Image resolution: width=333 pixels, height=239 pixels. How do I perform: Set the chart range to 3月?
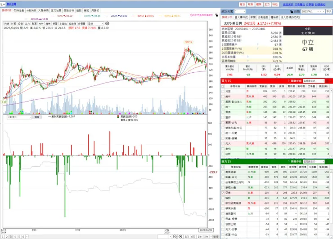click(x=187, y=237)
